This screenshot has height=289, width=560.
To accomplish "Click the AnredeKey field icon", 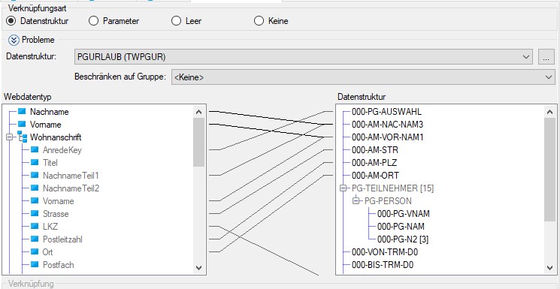I will pos(35,150).
